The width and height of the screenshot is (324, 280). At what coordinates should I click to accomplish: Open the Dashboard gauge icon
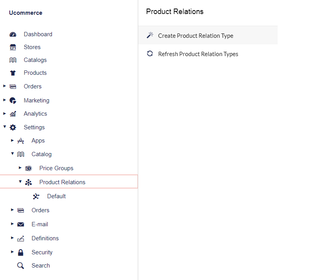tap(13, 34)
